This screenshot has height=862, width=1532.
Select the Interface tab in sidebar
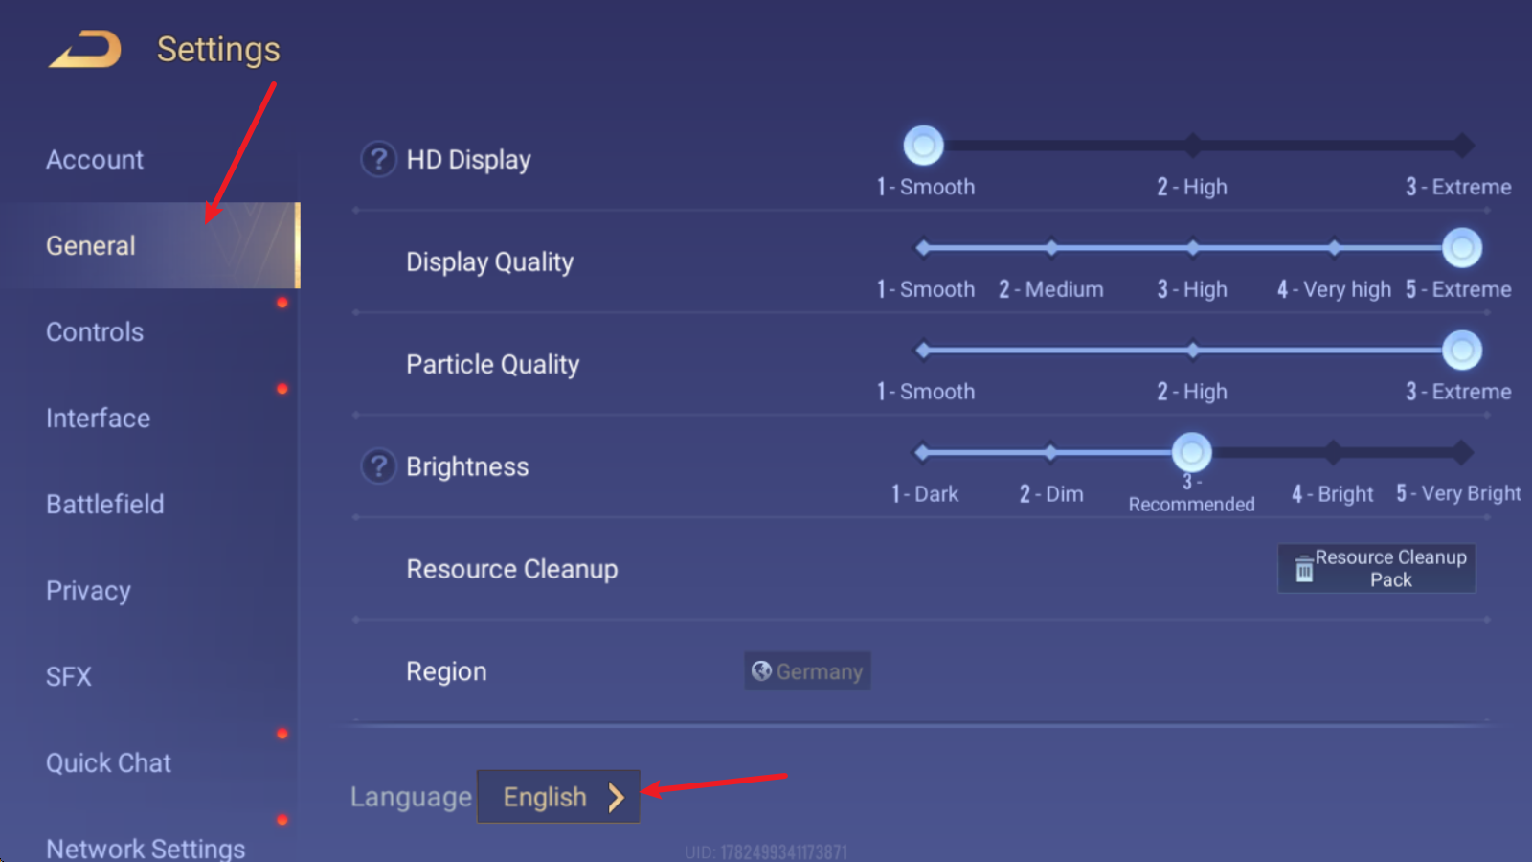tap(98, 419)
